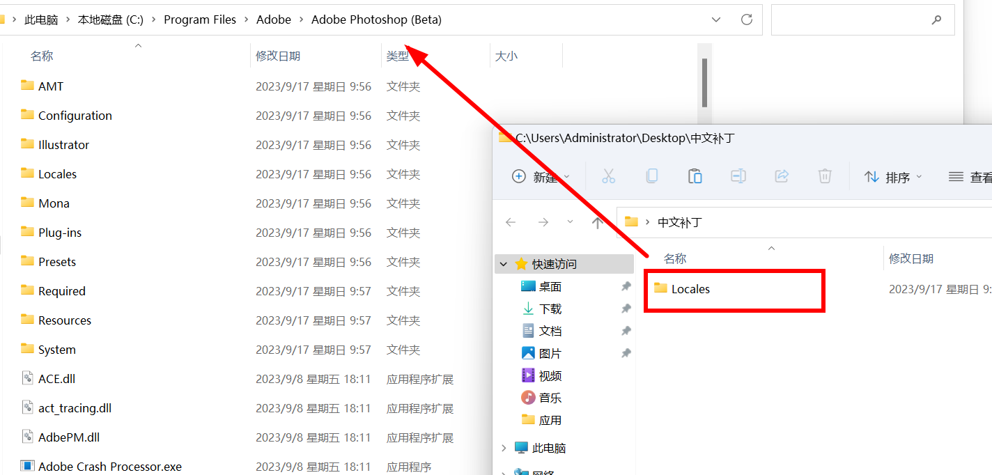Open the 排序 (Sort) dropdown
Viewport: 992px width, 475px height.
892,177
